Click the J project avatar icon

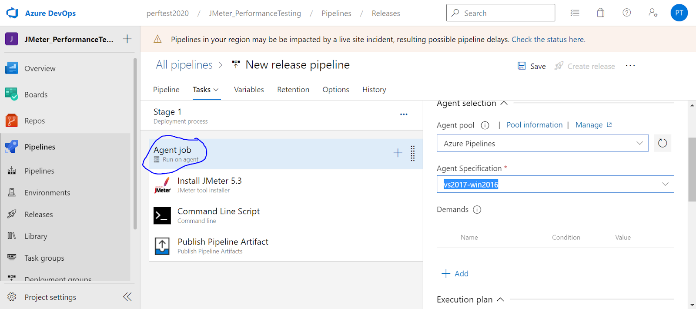(x=11, y=39)
